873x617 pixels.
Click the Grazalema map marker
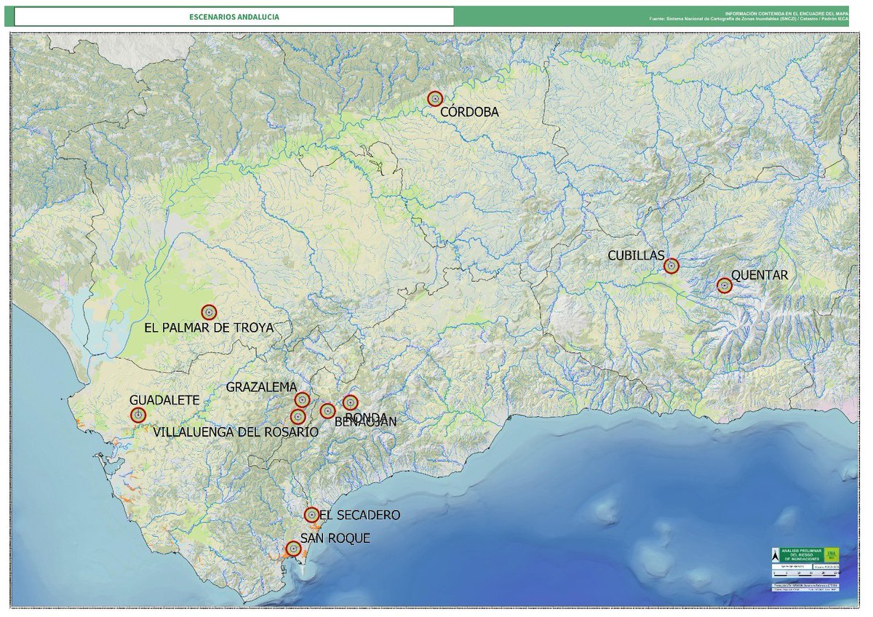coord(301,399)
